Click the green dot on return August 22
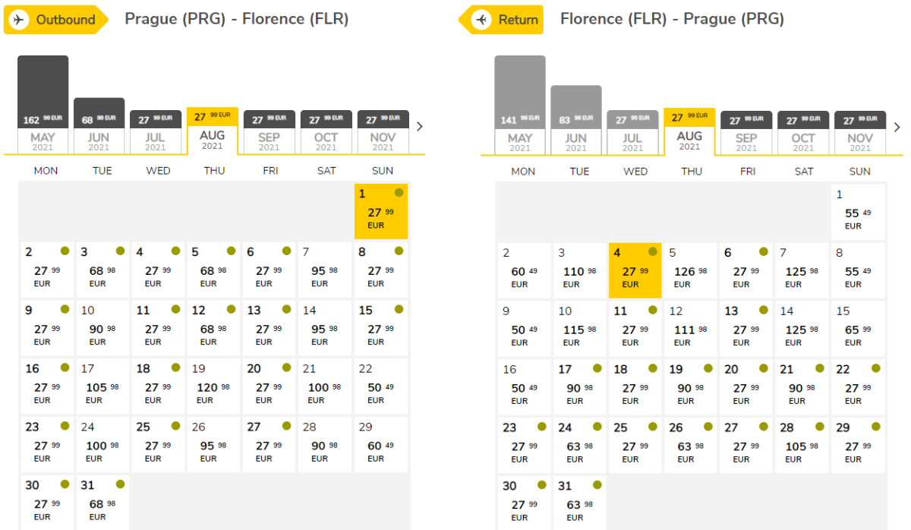Viewport: 911px width, 530px height. coord(875,368)
